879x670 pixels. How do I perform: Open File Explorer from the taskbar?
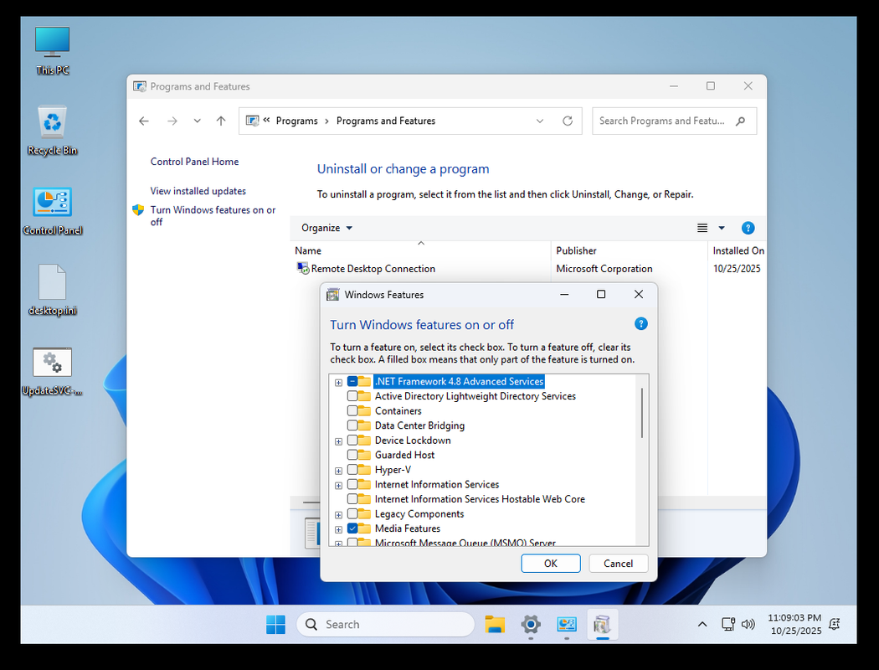(495, 624)
